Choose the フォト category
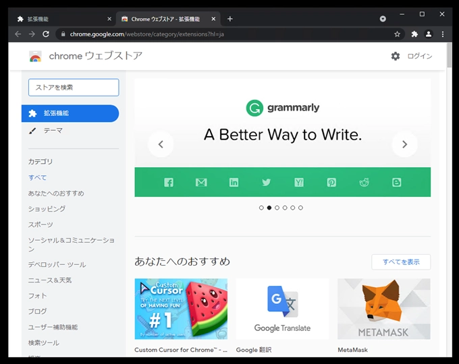The height and width of the screenshot is (364, 459). point(38,296)
